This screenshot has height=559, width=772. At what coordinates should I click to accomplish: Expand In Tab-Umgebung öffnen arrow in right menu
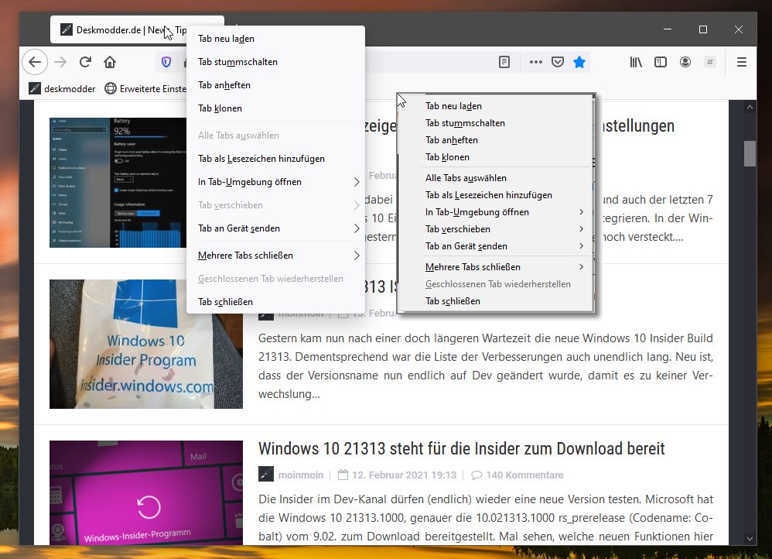[582, 212]
